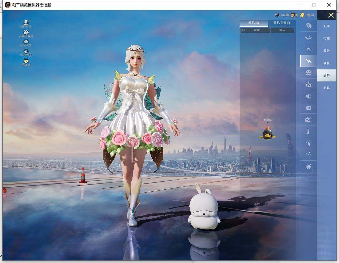Image resolution: width=339 pixels, height=263 pixels.
Task: Click the gold coin currency icon
Action: 302,15
